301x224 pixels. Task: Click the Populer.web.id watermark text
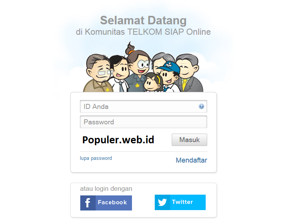pos(118,140)
